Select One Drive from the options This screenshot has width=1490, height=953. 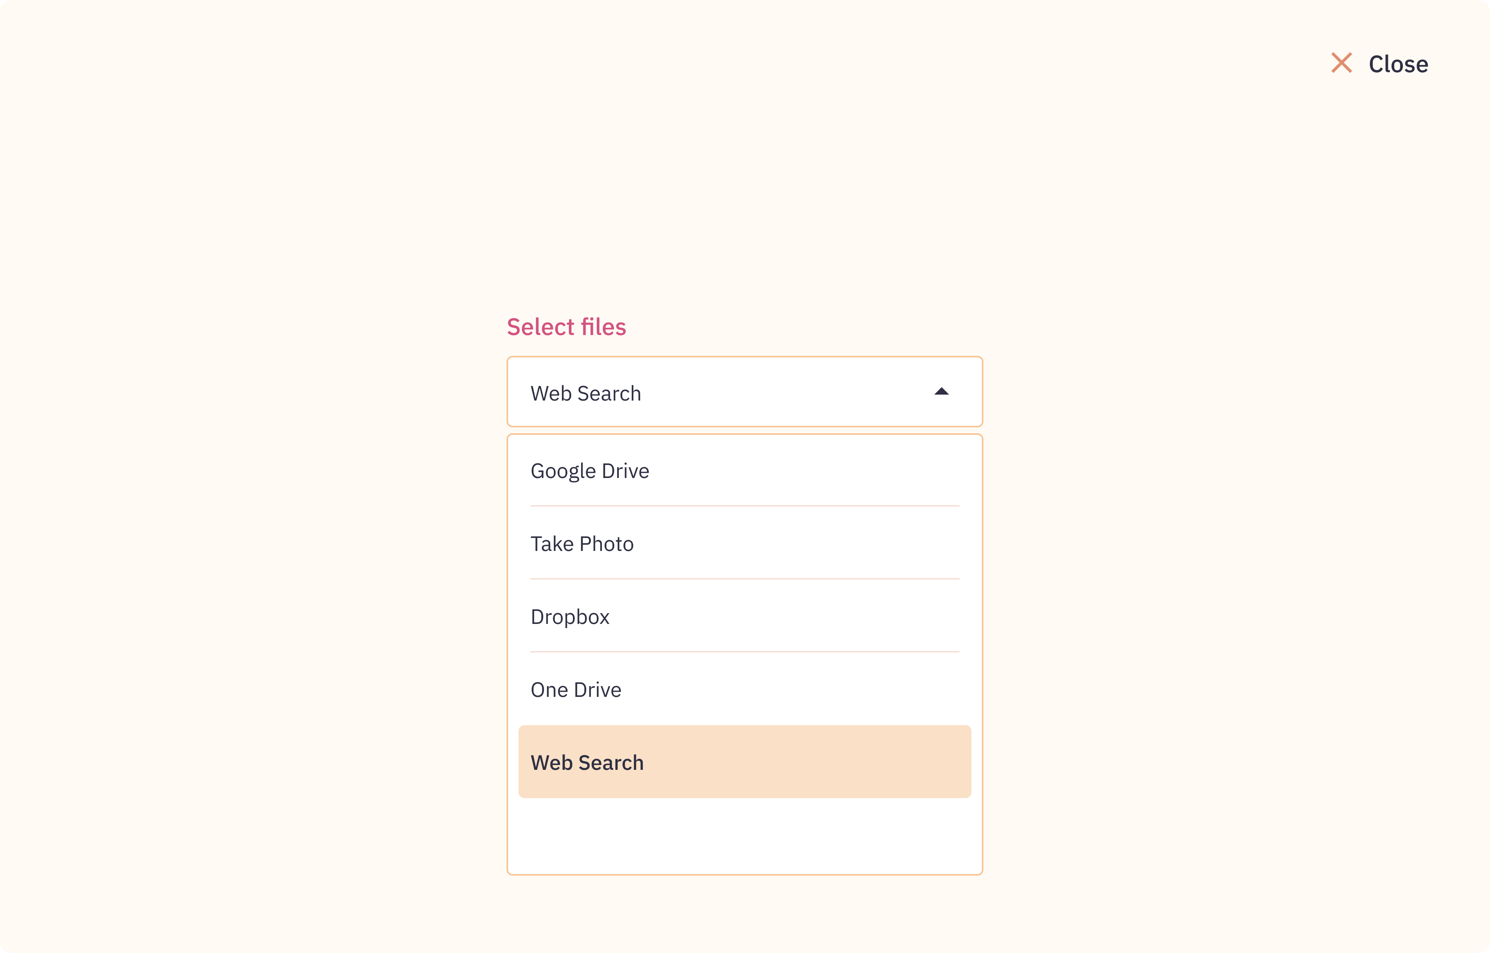(x=576, y=690)
